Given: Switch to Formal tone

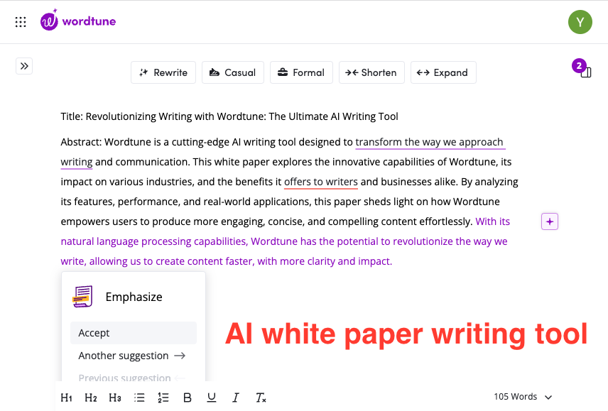Looking at the screenshot, I should (x=301, y=72).
